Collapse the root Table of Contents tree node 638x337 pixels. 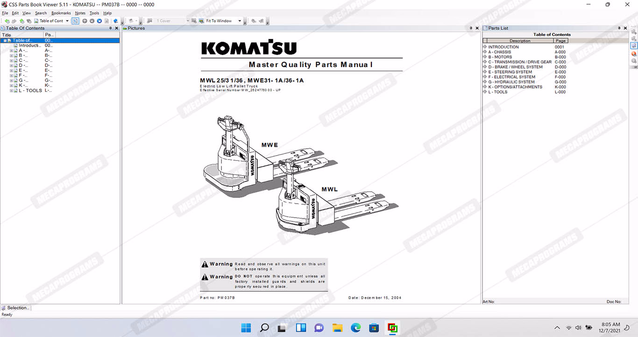point(5,41)
